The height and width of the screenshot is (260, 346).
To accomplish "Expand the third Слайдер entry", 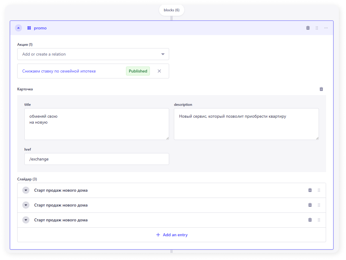I will coord(26,220).
